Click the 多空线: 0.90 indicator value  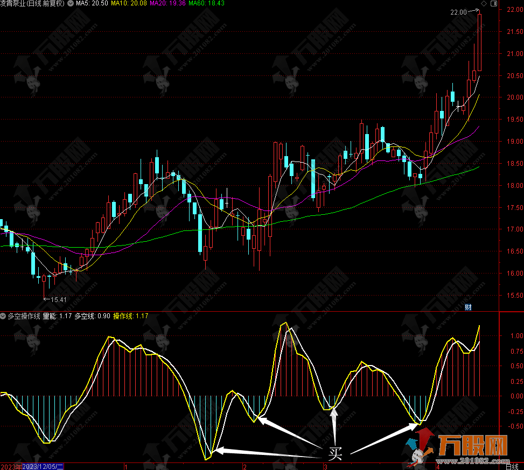tap(92, 316)
